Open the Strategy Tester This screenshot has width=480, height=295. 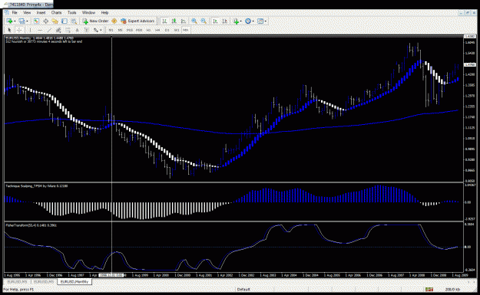(74, 21)
